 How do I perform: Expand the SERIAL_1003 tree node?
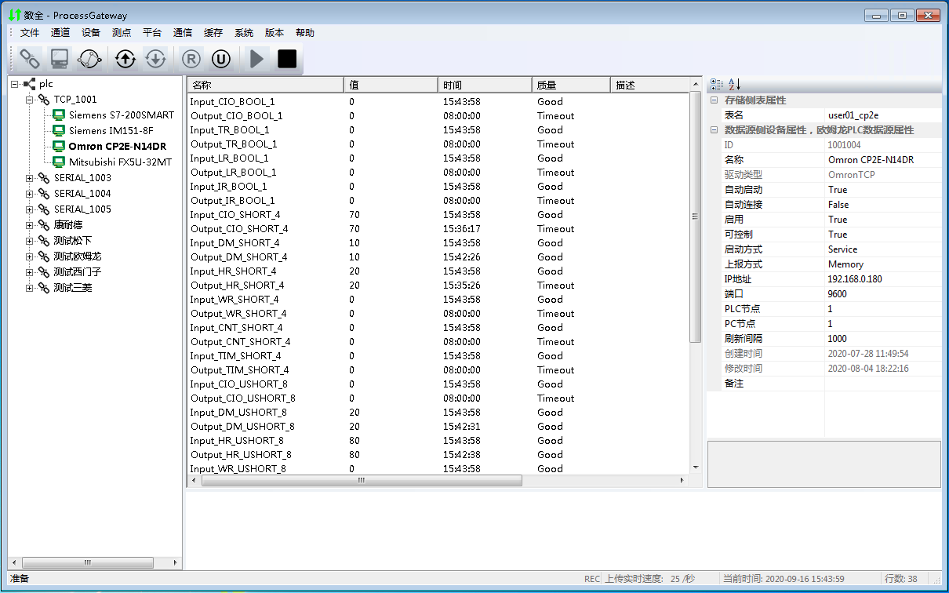pos(30,178)
